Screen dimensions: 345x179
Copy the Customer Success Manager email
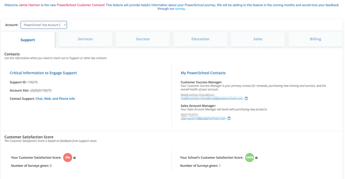[246, 98]
